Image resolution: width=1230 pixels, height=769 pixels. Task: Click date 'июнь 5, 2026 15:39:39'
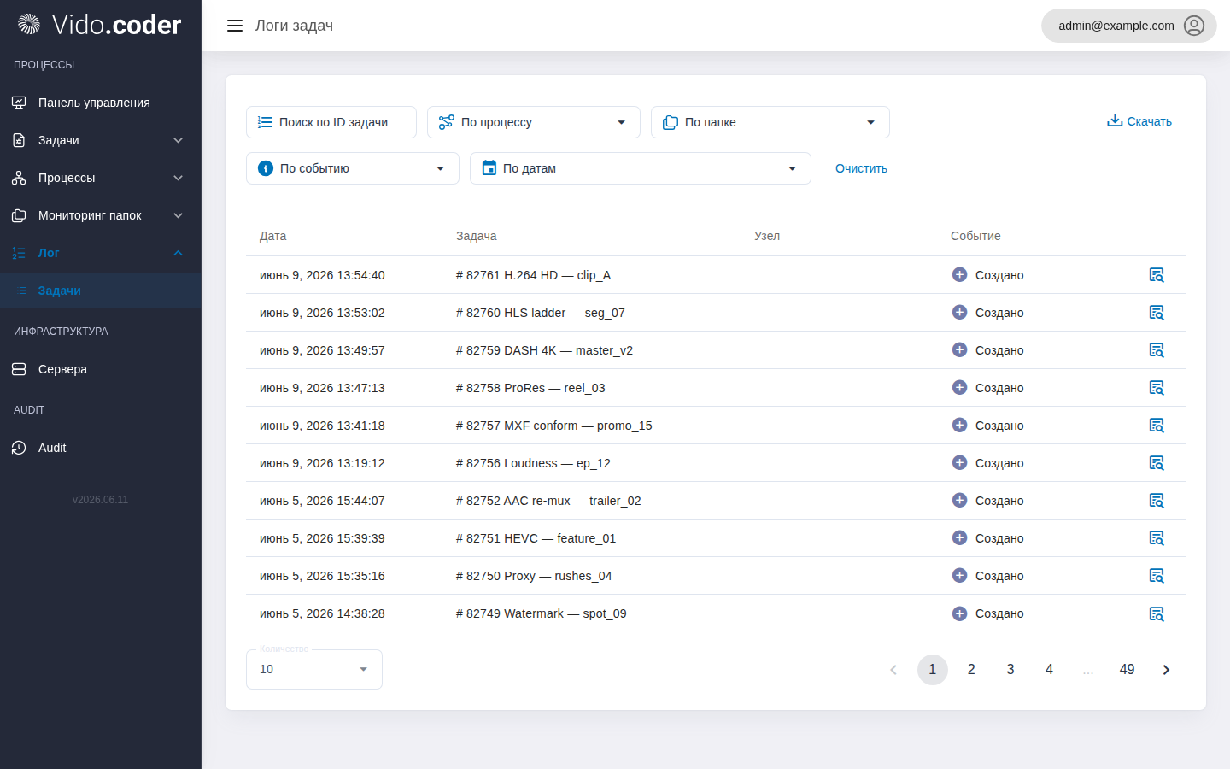pyautogui.click(x=322, y=538)
